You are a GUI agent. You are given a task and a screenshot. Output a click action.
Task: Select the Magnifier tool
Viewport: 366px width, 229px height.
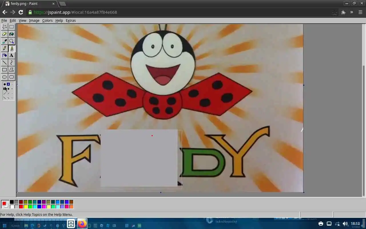pyautogui.click(x=11, y=41)
